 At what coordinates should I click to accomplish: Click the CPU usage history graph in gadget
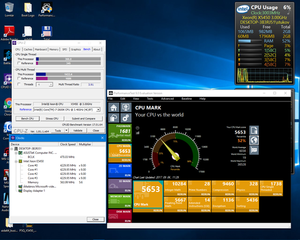264,76
